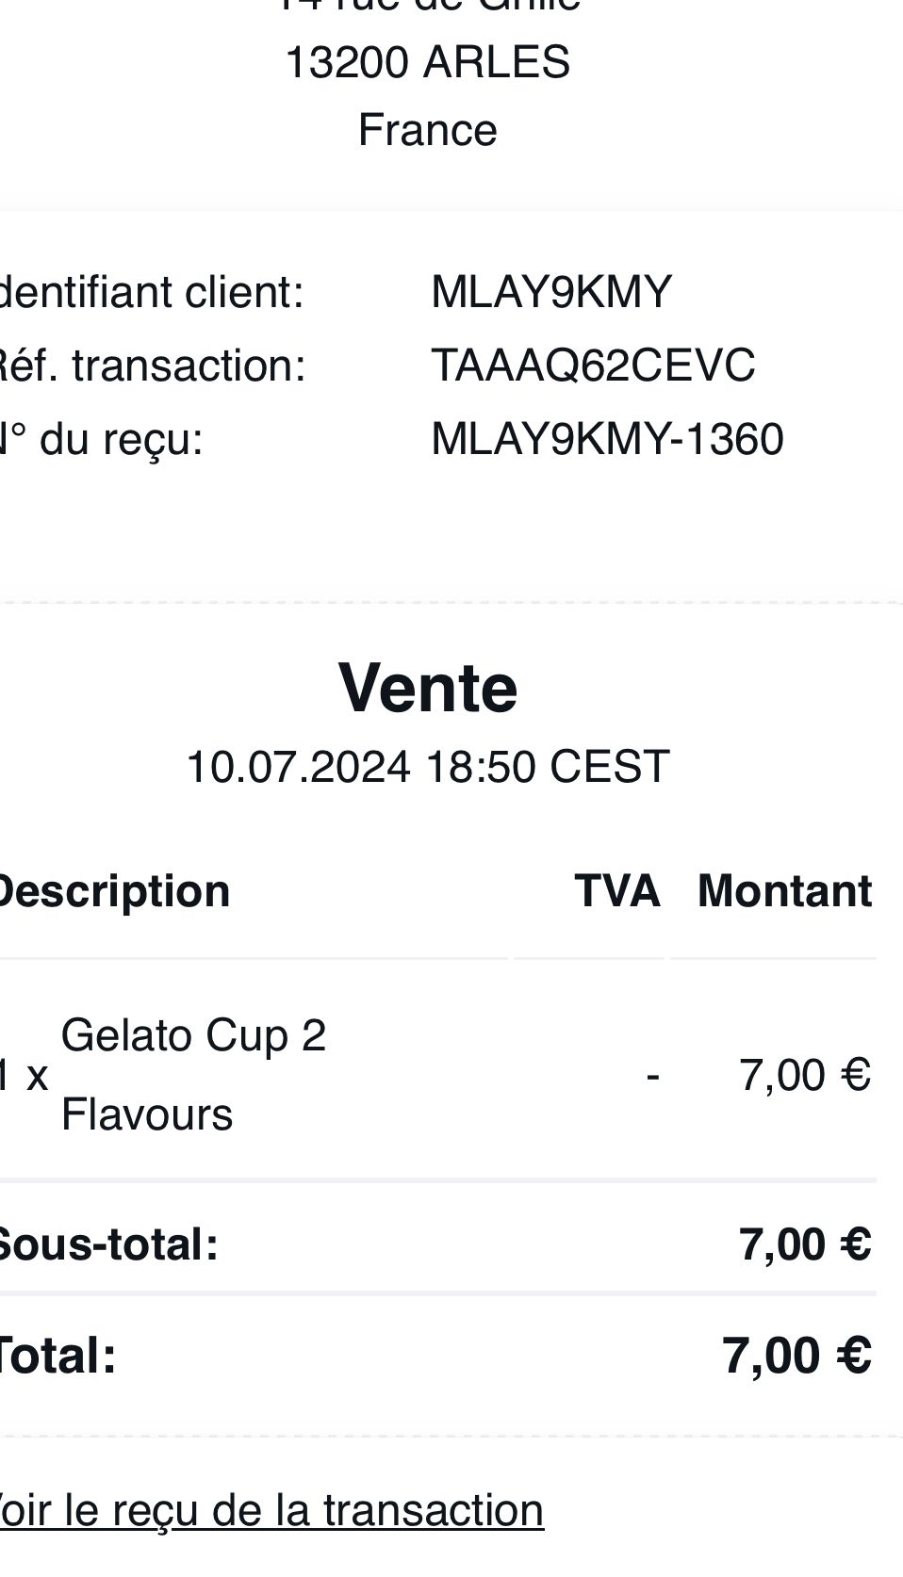The image size is (903, 1577).
Task: Click the "TVA" column header
Action: click(x=616, y=891)
